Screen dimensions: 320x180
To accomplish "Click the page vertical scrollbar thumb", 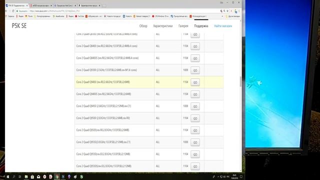I will coord(240,81).
